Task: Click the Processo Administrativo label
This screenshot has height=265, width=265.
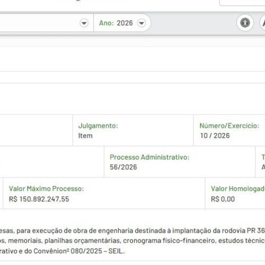Action: tap(149, 157)
